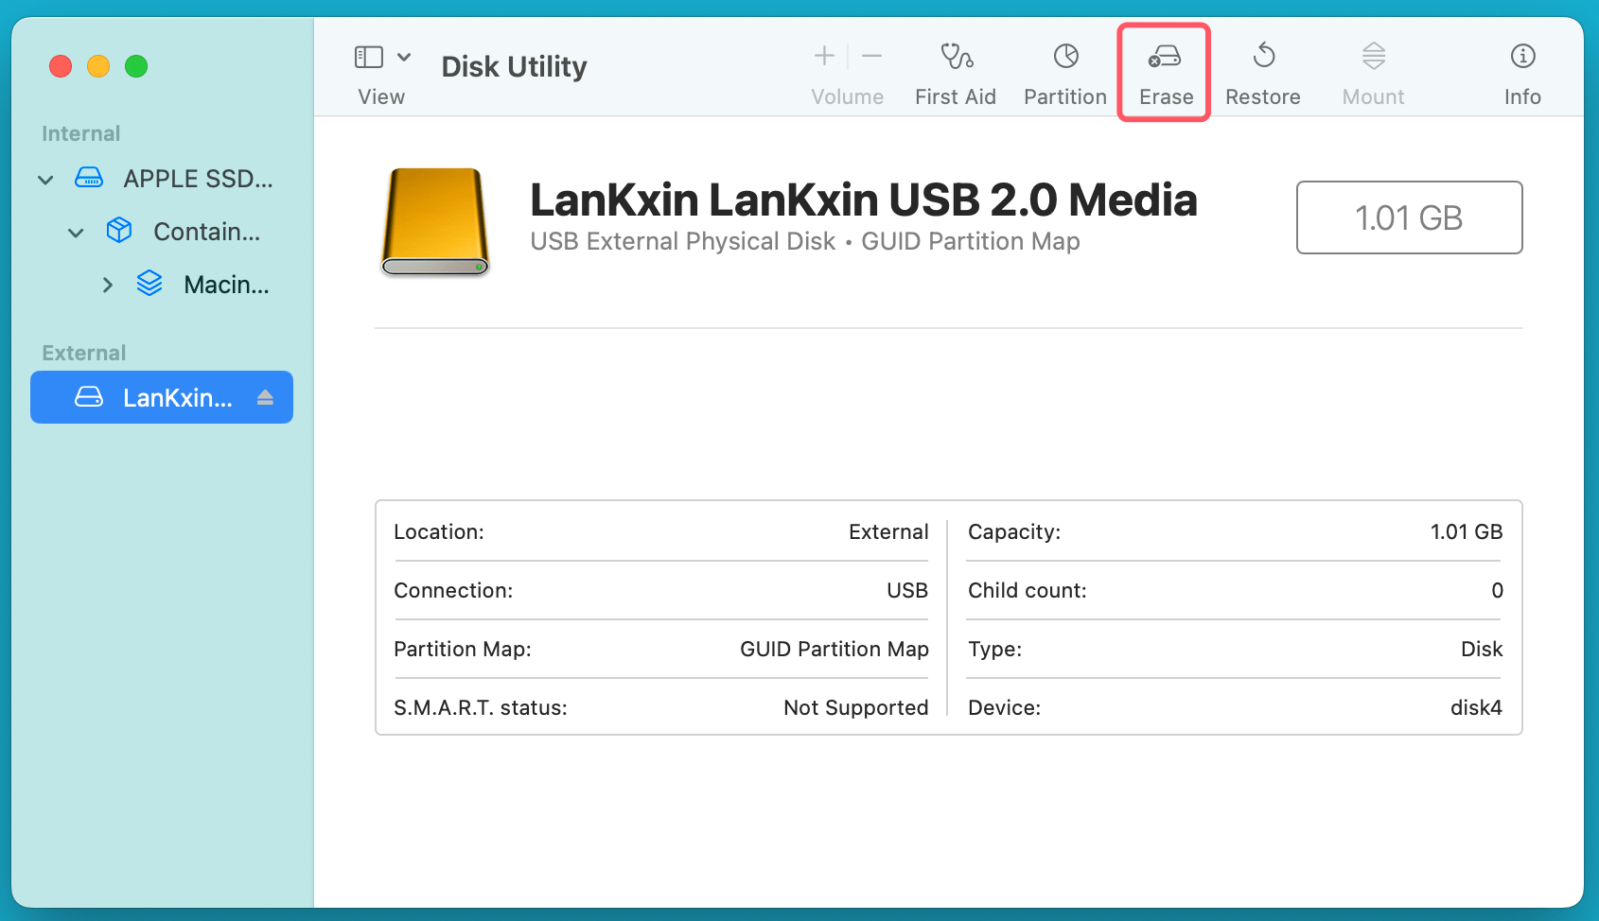Select the Container cube icon

point(119,230)
